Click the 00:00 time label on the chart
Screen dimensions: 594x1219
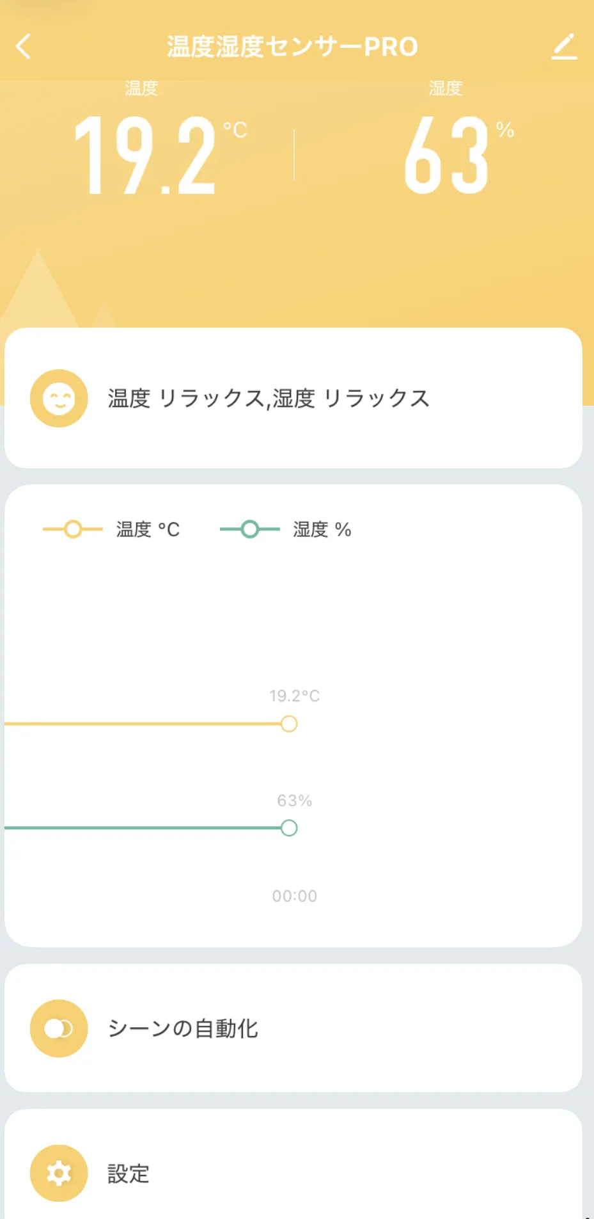294,896
